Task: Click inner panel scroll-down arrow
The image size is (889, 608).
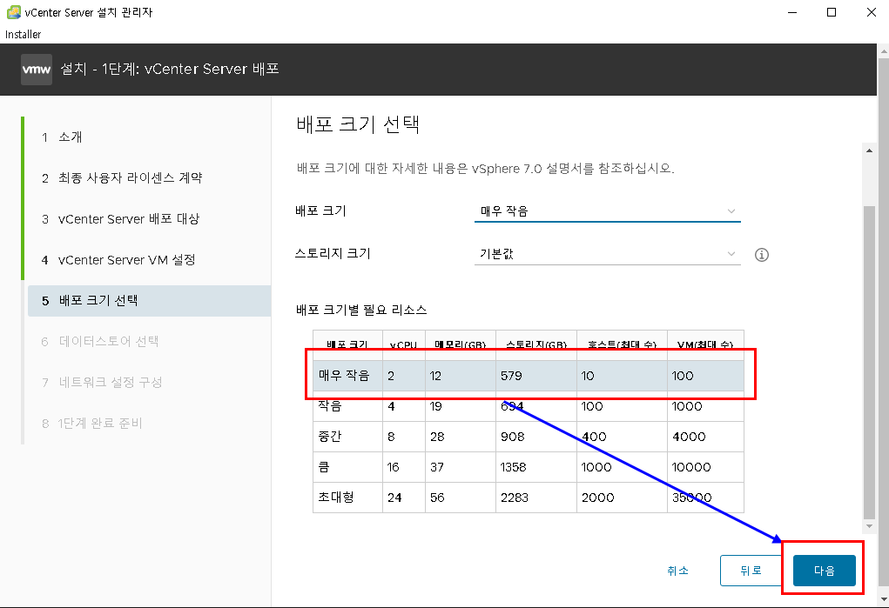Action: pos(869,526)
